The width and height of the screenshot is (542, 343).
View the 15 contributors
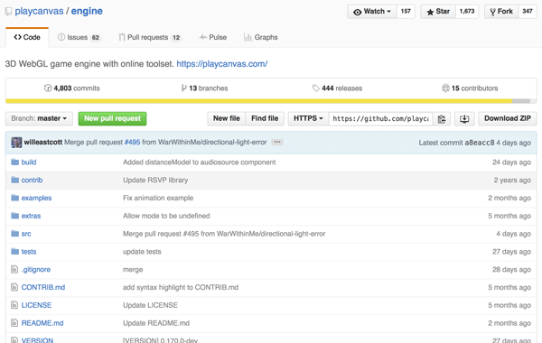click(470, 88)
